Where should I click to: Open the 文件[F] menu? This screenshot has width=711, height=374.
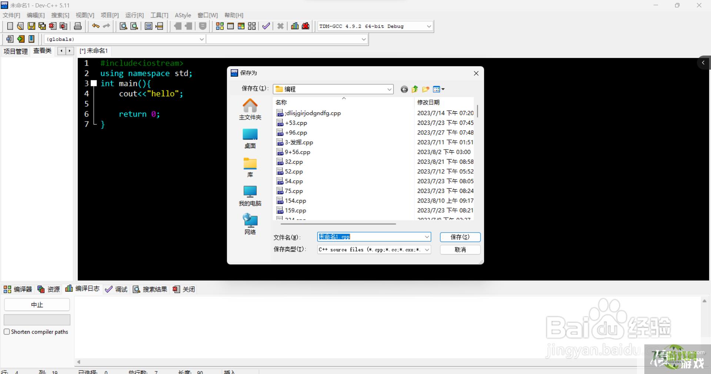point(11,15)
